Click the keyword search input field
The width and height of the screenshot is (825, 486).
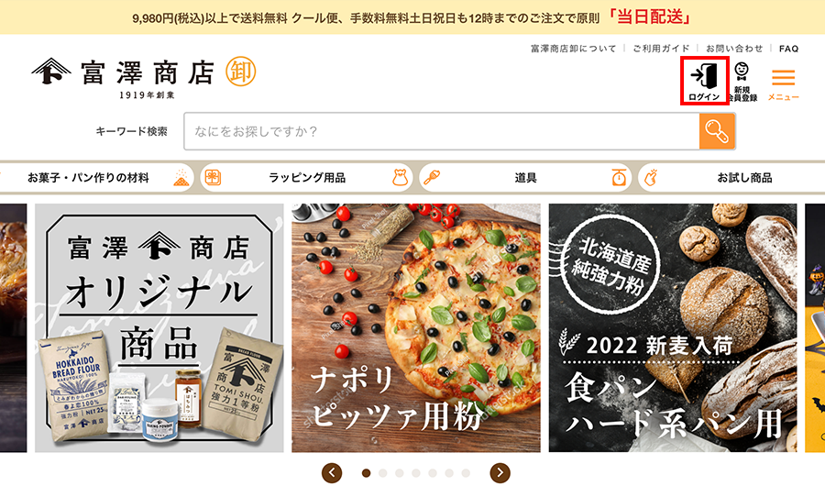tap(442, 131)
